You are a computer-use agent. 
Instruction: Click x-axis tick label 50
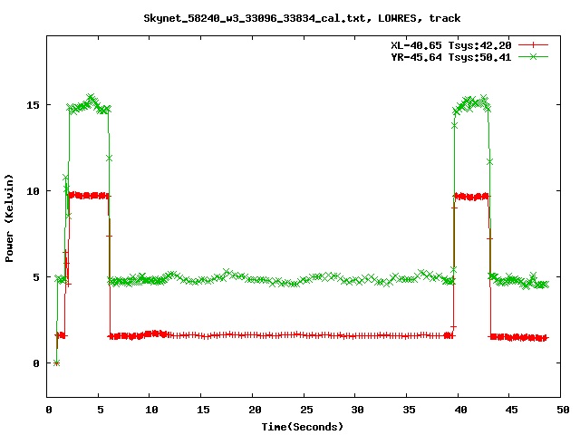[x=563, y=410]
